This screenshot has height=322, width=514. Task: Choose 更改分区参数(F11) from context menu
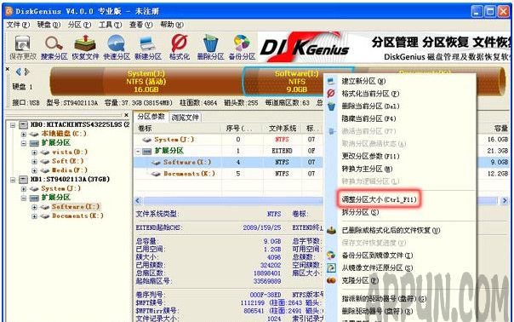[370, 156]
